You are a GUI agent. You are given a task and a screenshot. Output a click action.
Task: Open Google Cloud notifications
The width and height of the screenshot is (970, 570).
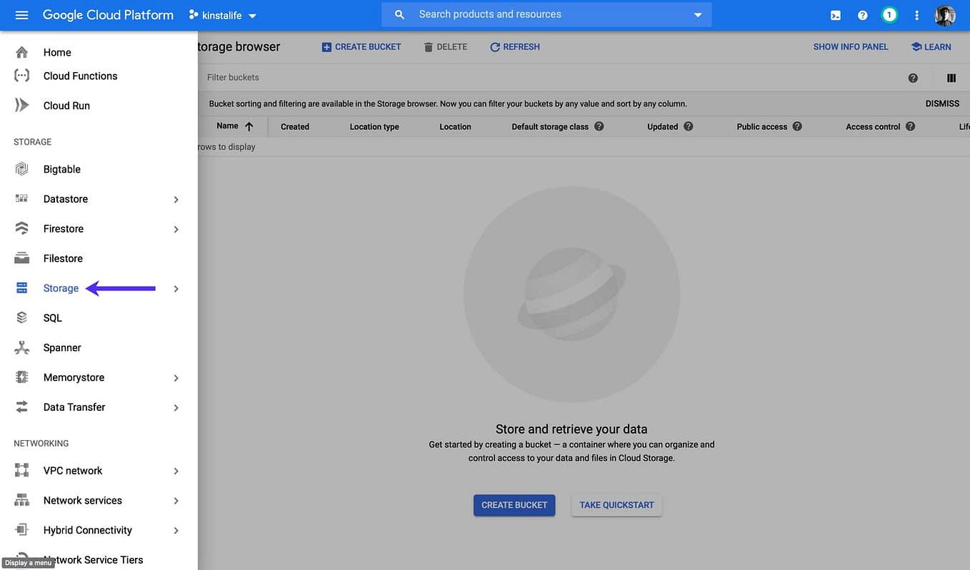889,14
